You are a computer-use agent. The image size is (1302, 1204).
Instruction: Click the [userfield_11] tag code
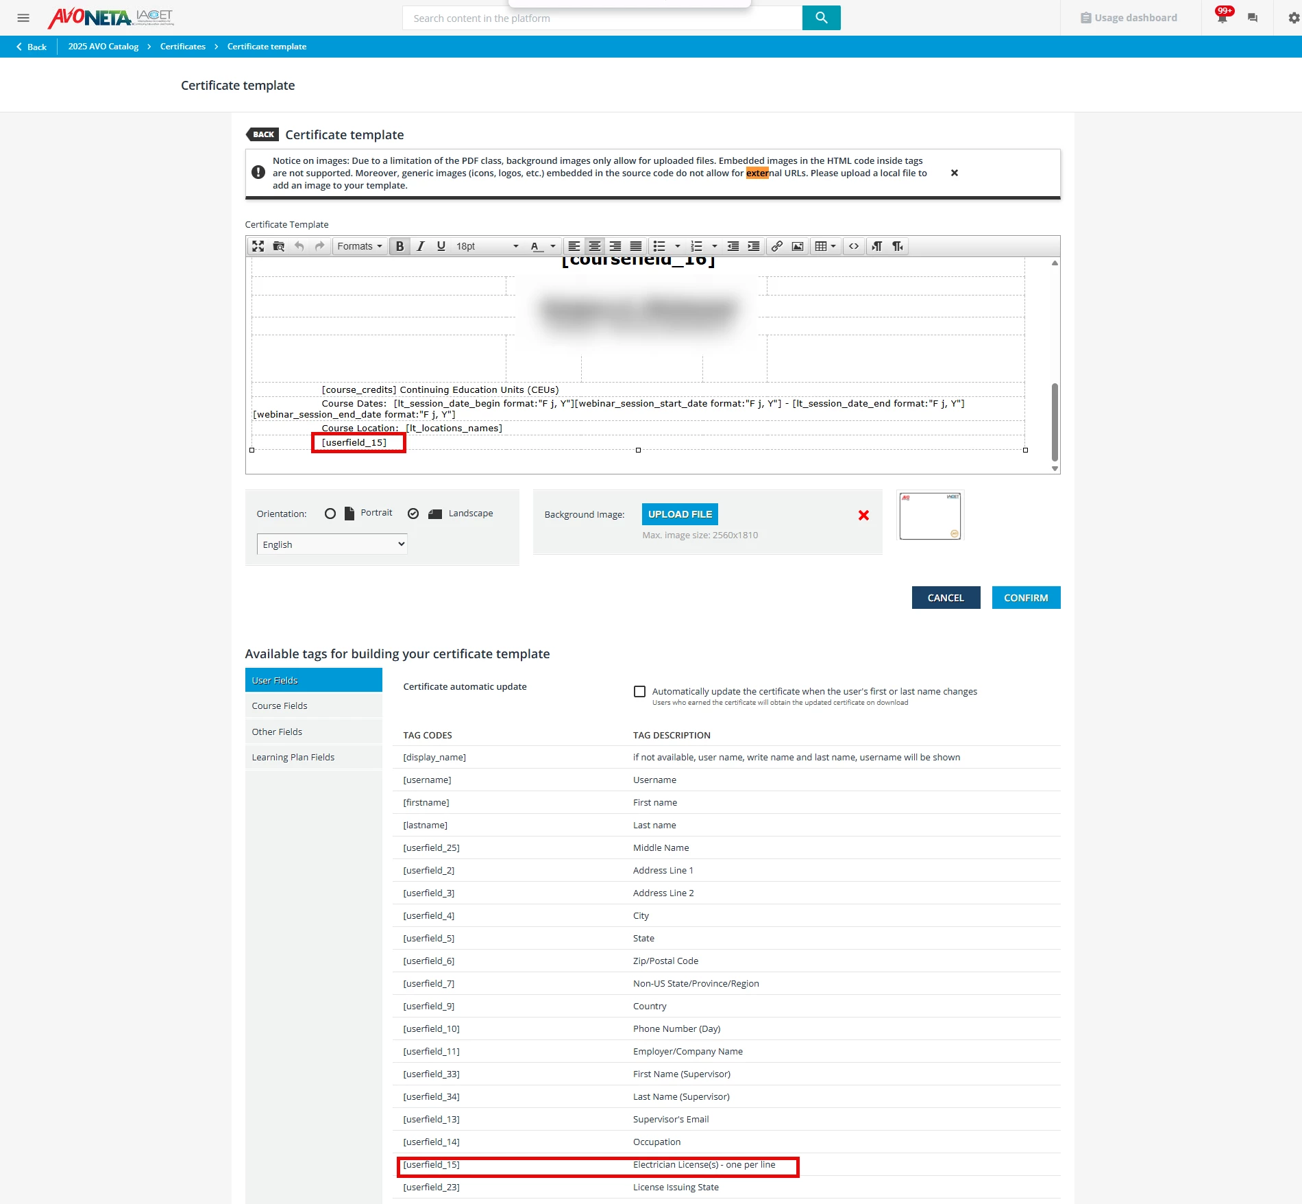pyautogui.click(x=431, y=1051)
